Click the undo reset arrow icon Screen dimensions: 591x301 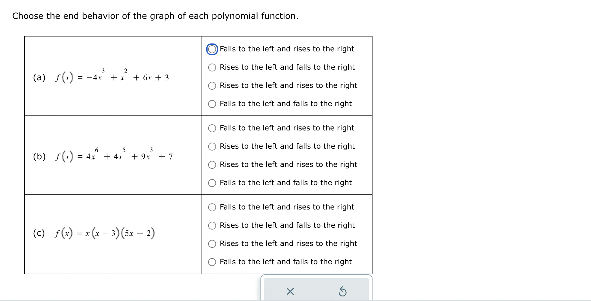[342, 292]
